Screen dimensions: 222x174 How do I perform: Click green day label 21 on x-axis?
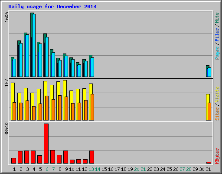(x=143, y=169)
